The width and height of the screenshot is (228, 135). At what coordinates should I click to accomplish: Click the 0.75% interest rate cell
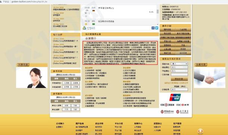pyautogui.click(x=67, y=87)
